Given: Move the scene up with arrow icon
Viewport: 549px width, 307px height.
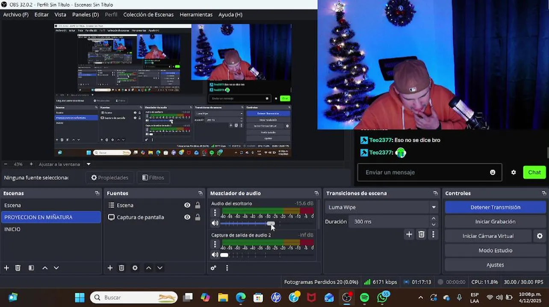Looking at the screenshot, I should click(45, 268).
